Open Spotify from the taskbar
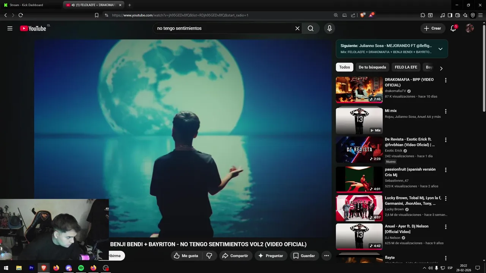Screen dimensions: 486x273 (81, 268)
